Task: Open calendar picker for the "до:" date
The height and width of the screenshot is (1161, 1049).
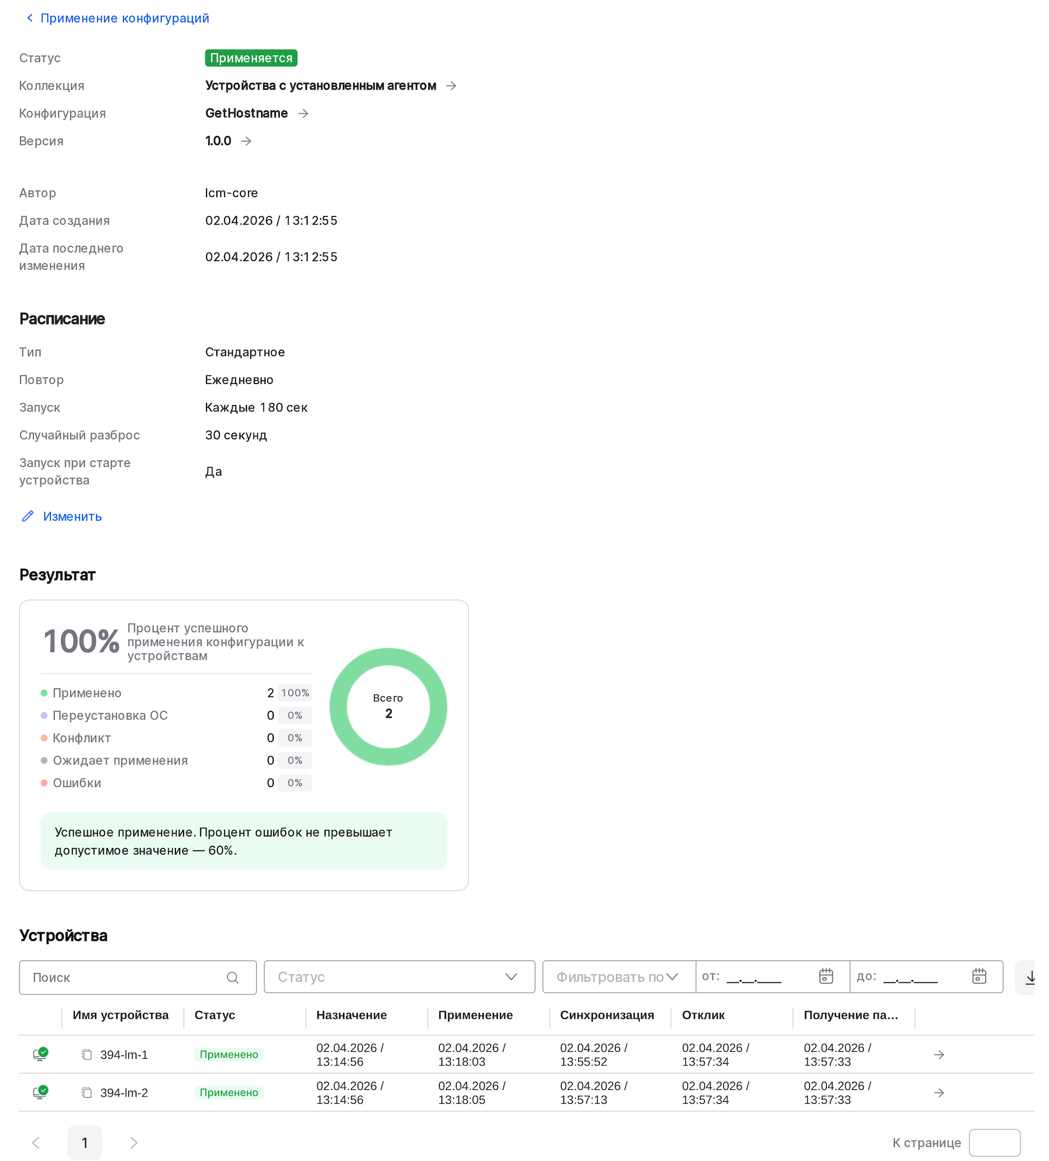Action: tap(979, 976)
